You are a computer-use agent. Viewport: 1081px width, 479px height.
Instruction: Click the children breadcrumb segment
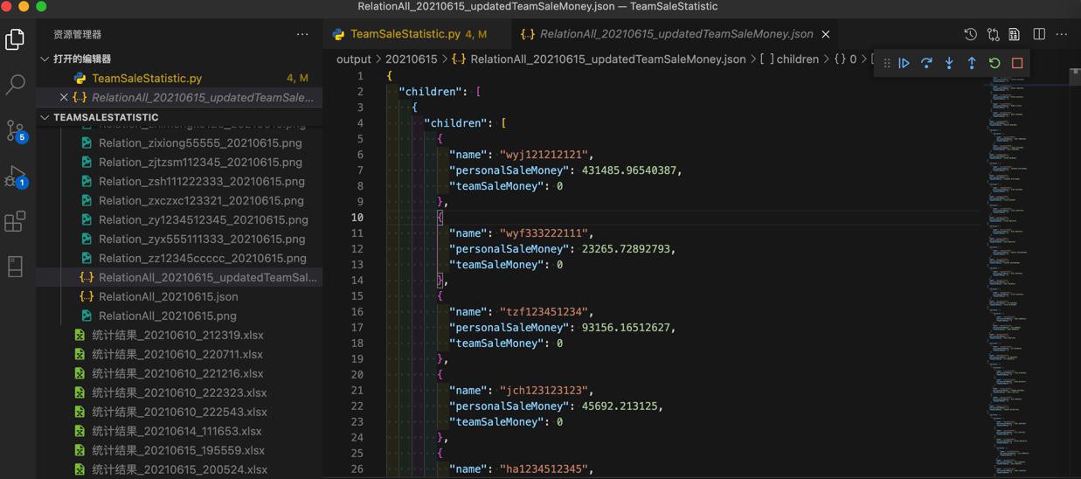[x=789, y=59]
